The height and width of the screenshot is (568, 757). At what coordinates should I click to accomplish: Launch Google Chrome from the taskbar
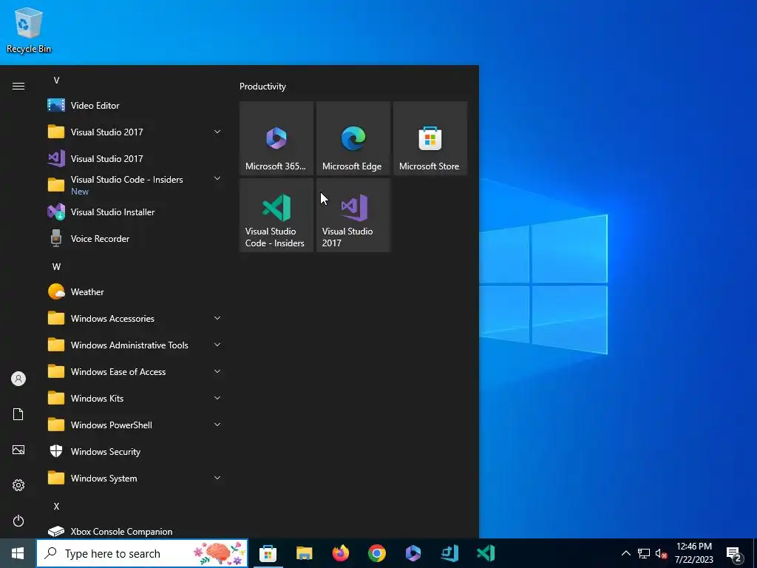[377, 553]
